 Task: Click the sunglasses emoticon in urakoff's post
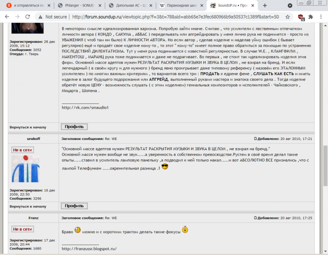coord(164,167)
